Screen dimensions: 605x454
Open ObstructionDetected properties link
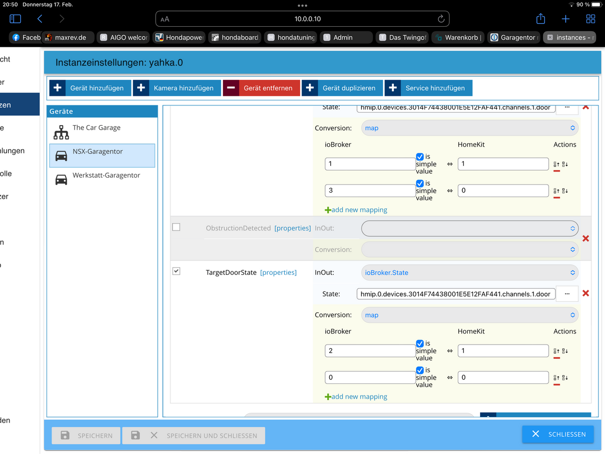(292, 228)
